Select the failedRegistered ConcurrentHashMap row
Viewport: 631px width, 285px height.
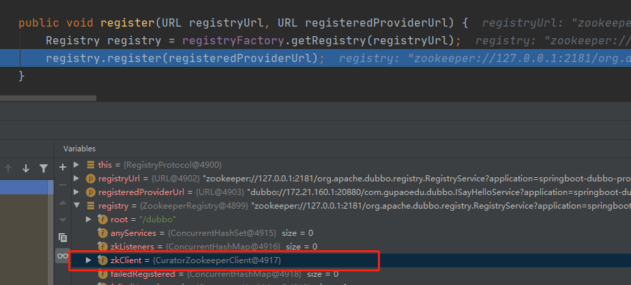[351, 274]
